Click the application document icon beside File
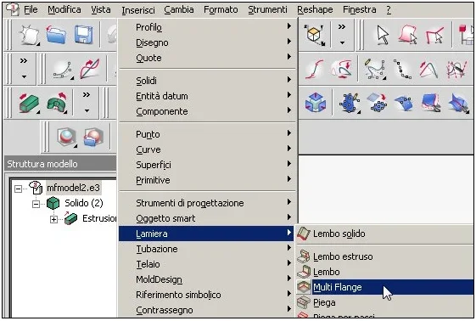 [13, 9]
